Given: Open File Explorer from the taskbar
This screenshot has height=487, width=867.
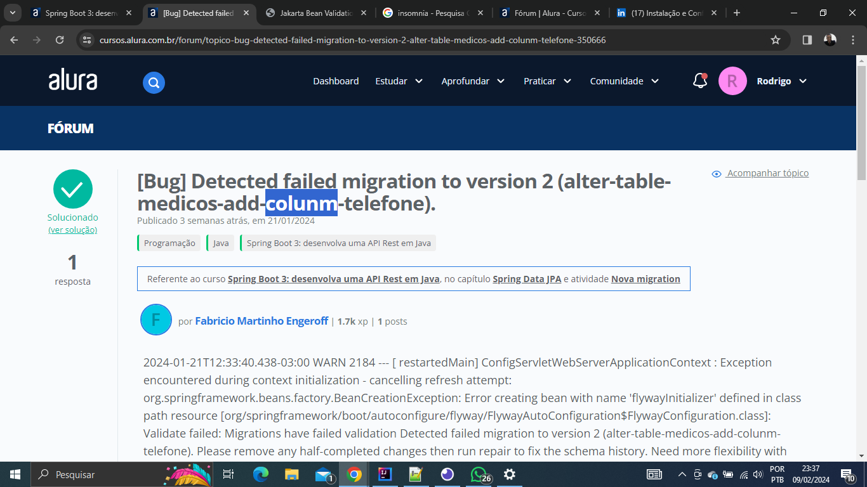Looking at the screenshot, I should (292, 474).
